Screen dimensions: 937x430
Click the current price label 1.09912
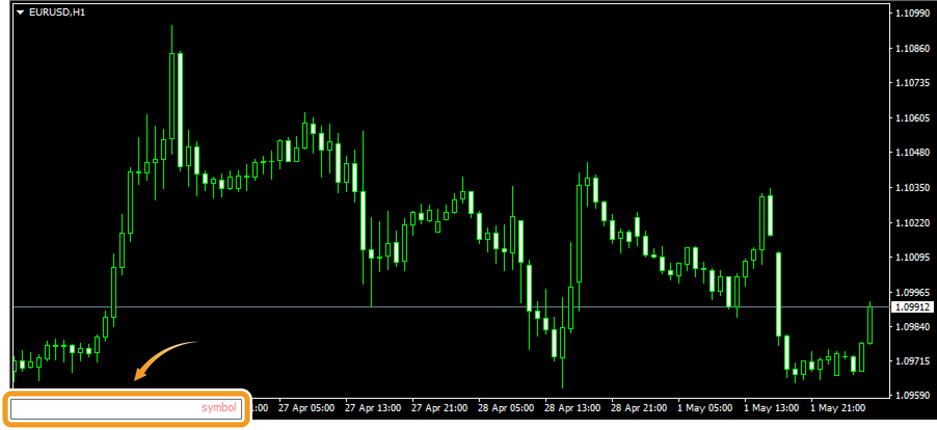point(913,307)
